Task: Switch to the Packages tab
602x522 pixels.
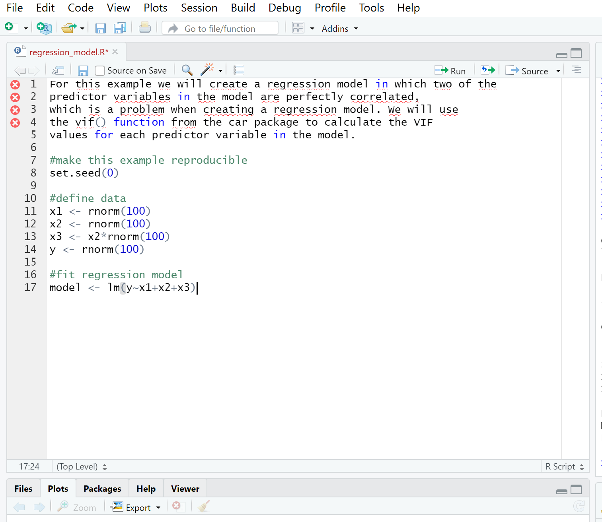Action: (x=102, y=488)
